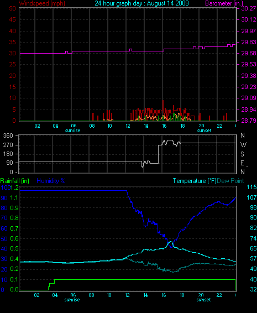Click compass letter E on the direction chart

point(242,163)
